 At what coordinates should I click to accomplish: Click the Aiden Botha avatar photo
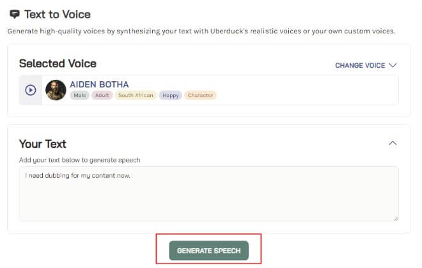pos(56,90)
